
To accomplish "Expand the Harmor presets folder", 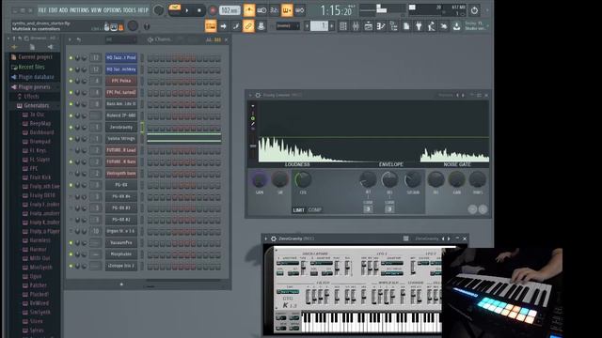I will [37, 250].
